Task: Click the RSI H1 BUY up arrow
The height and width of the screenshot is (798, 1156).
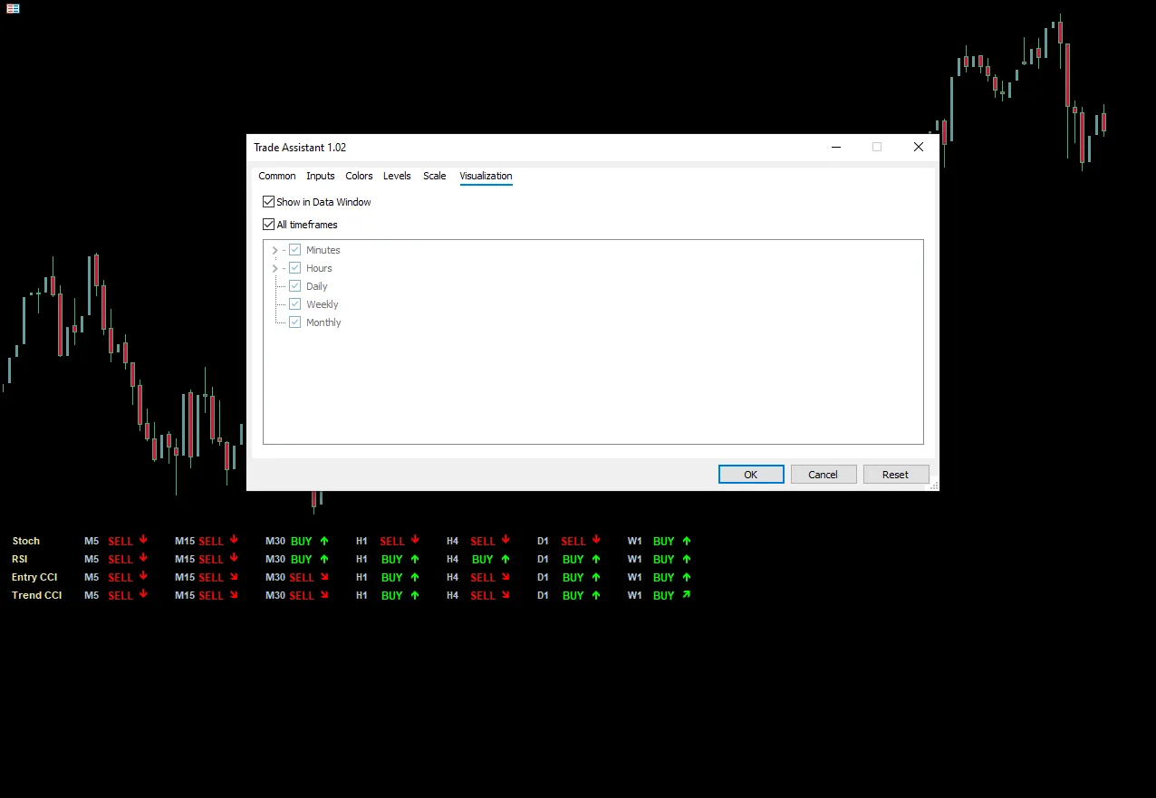Action: 415,559
